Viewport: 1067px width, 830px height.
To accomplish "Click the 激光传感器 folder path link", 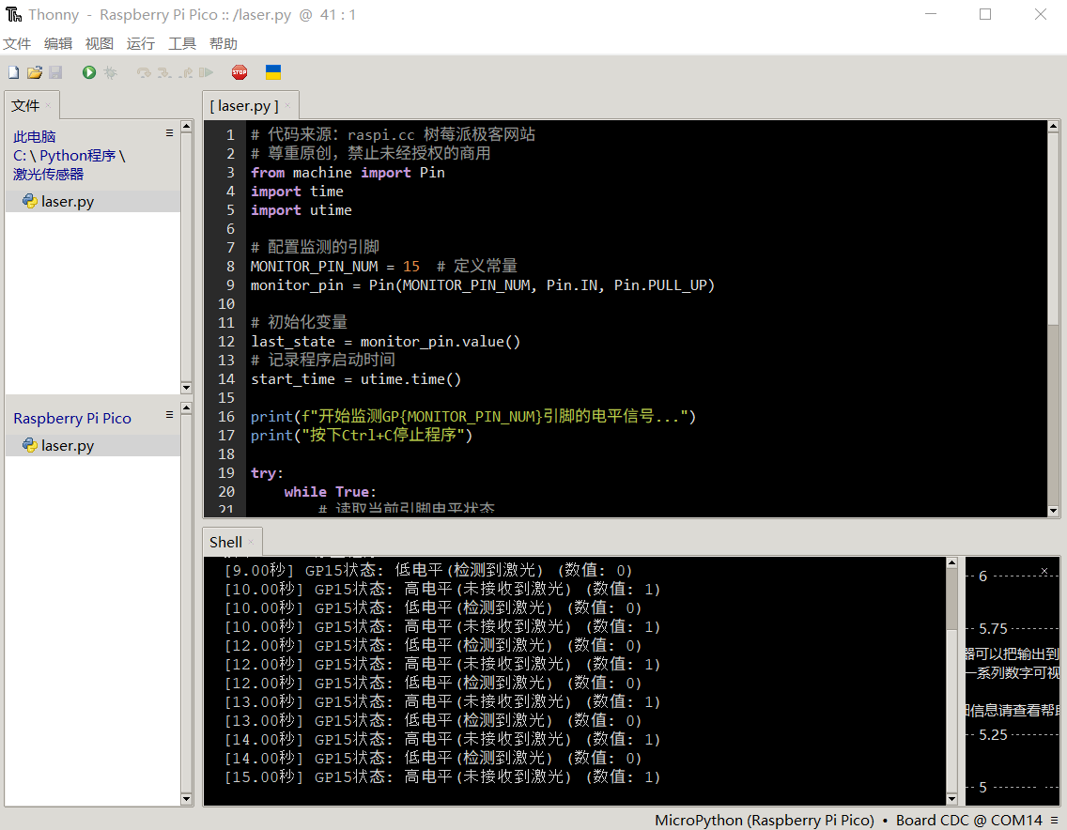I will click(x=49, y=174).
